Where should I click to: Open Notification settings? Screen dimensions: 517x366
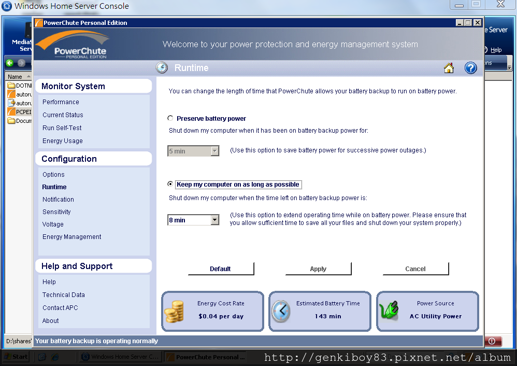[58, 200]
